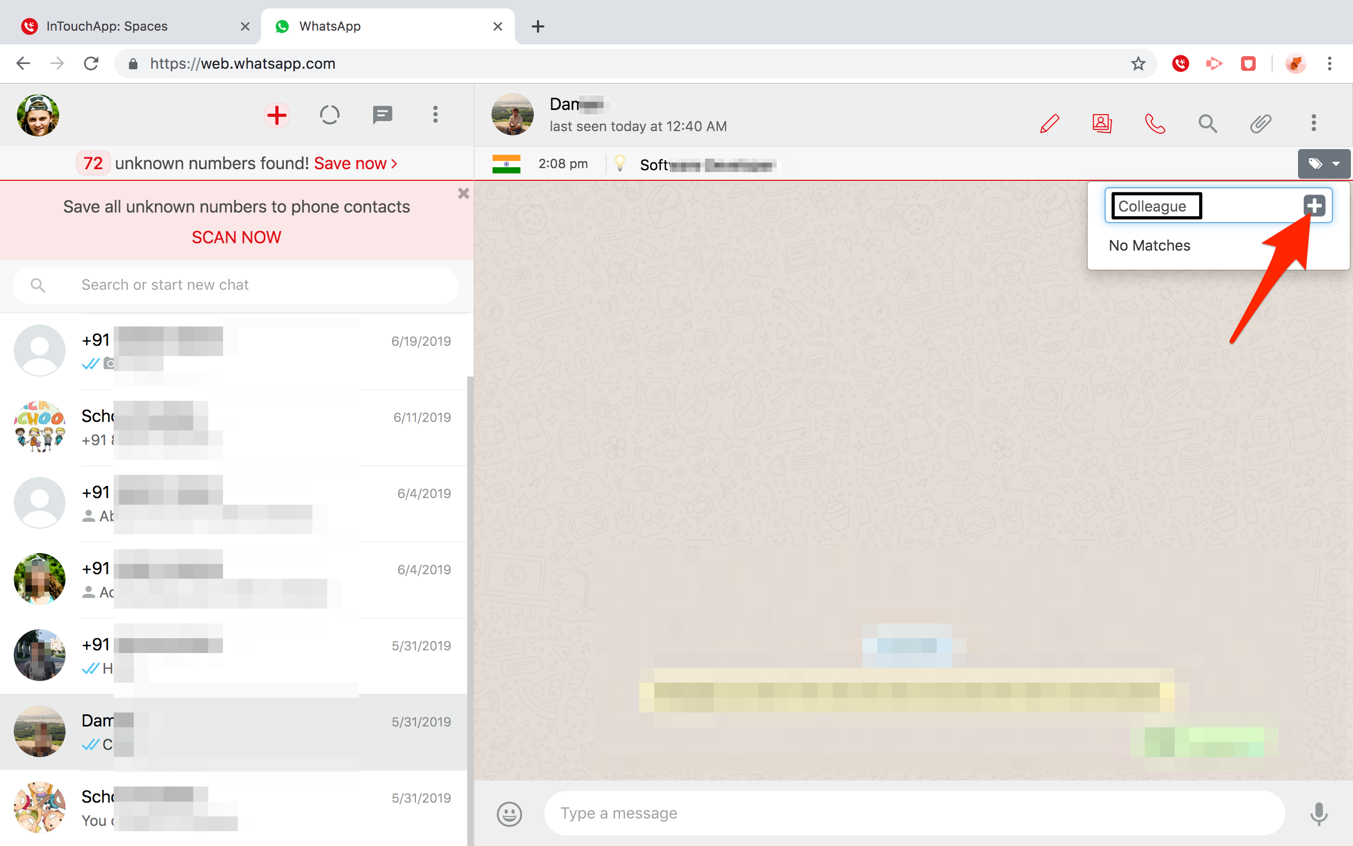The image size is (1353, 846).
Task: Click the Save now link
Action: [355, 163]
